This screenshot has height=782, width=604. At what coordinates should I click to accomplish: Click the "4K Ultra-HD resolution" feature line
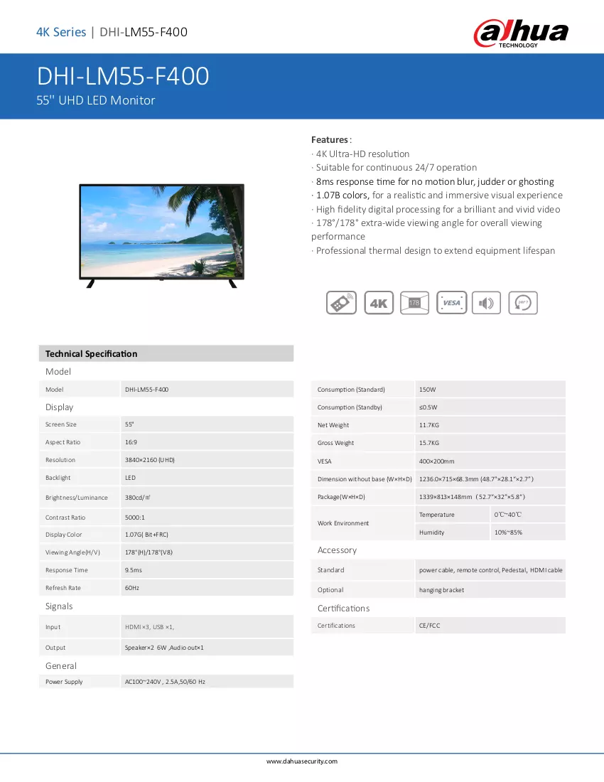tap(363, 154)
